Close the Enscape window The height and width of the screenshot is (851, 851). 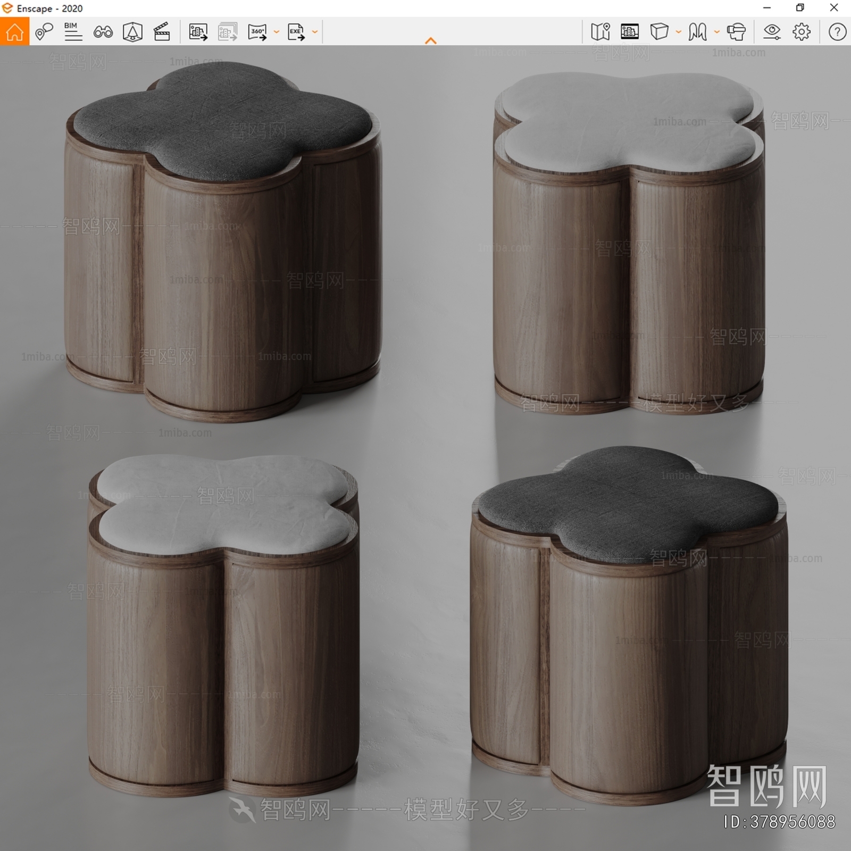pyautogui.click(x=834, y=8)
